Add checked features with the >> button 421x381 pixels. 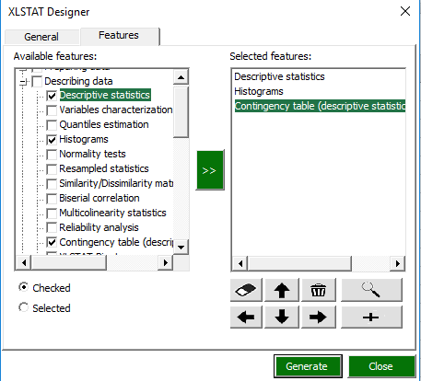coord(210,170)
